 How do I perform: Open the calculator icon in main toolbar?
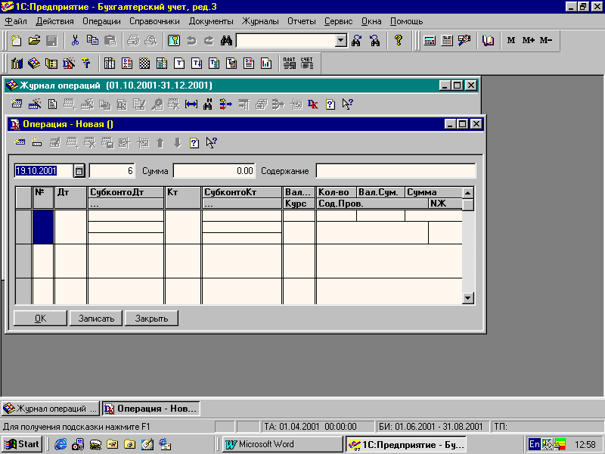(430, 40)
